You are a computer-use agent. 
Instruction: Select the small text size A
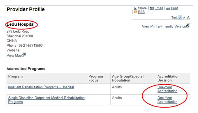point(180,18)
